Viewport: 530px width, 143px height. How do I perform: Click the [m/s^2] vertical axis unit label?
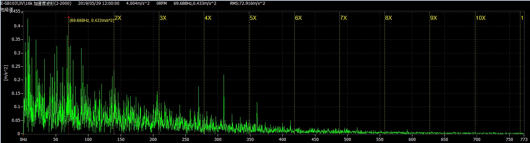click(x=6, y=72)
